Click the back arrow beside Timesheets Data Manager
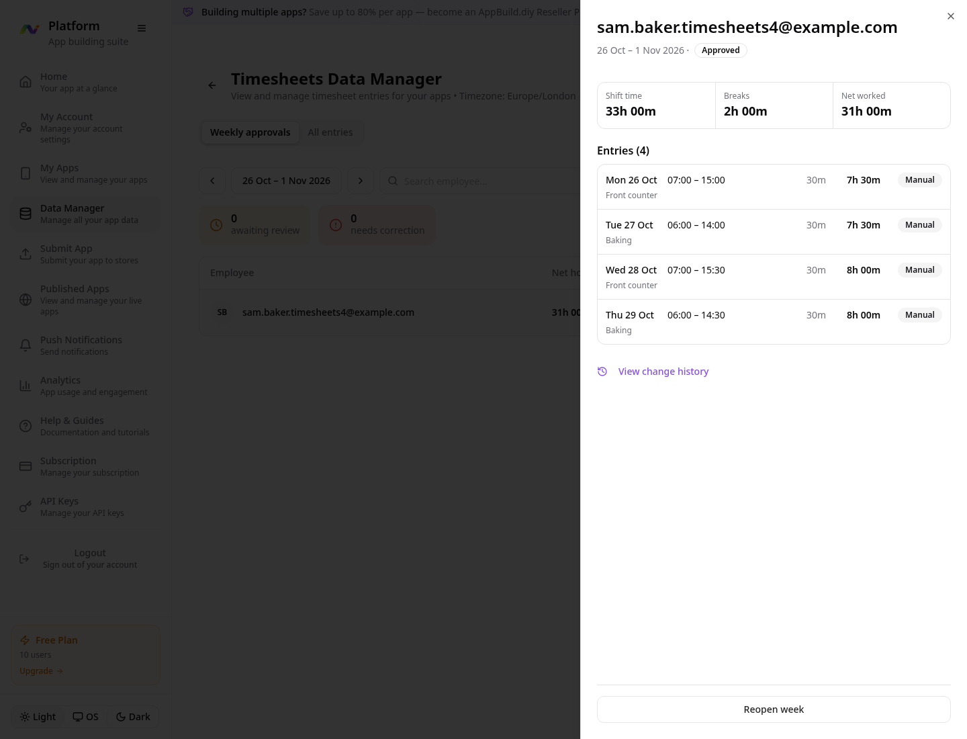Image resolution: width=967 pixels, height=739 pixels. pos(212,85)
